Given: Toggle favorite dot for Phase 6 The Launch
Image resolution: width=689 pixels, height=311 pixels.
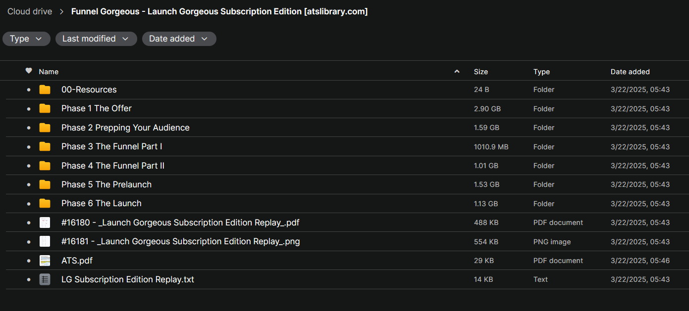Looking at the screenshot, I should (29, 204).
